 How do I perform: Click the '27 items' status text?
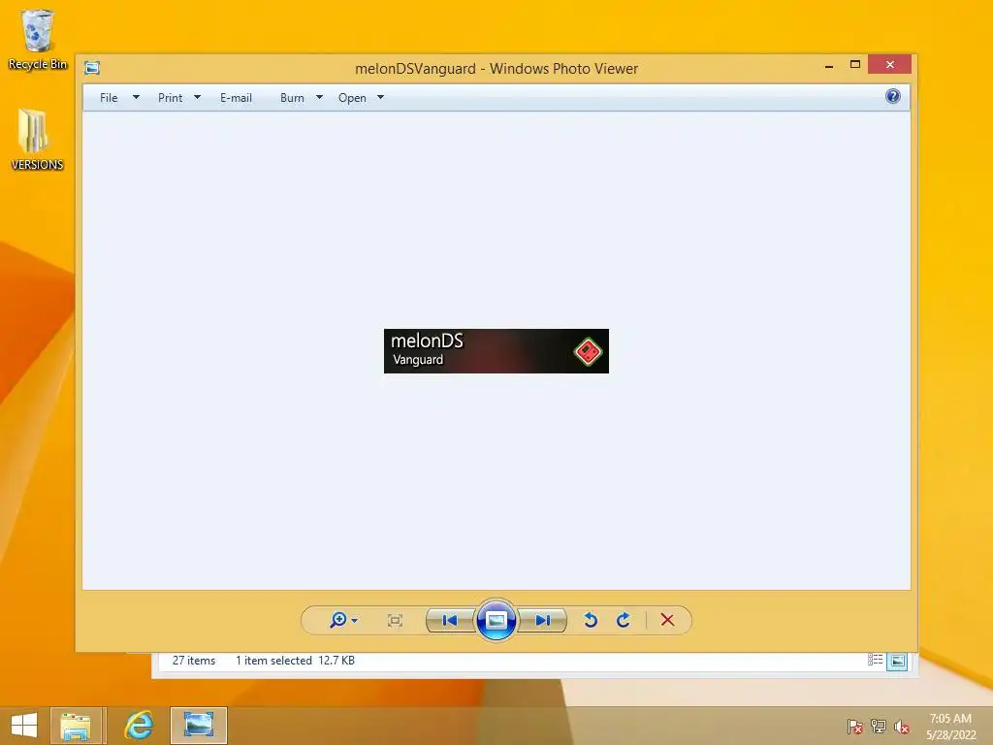(x=194, y=660)
